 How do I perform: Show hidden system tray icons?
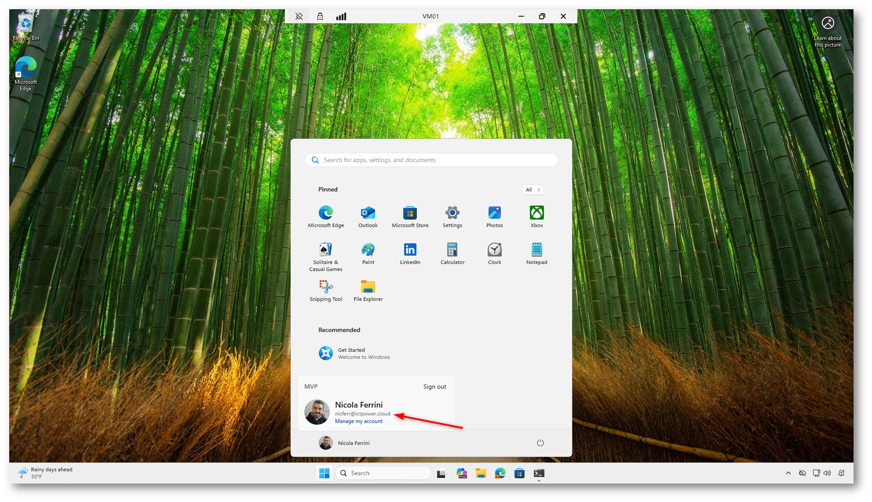[x=788, y=473]
